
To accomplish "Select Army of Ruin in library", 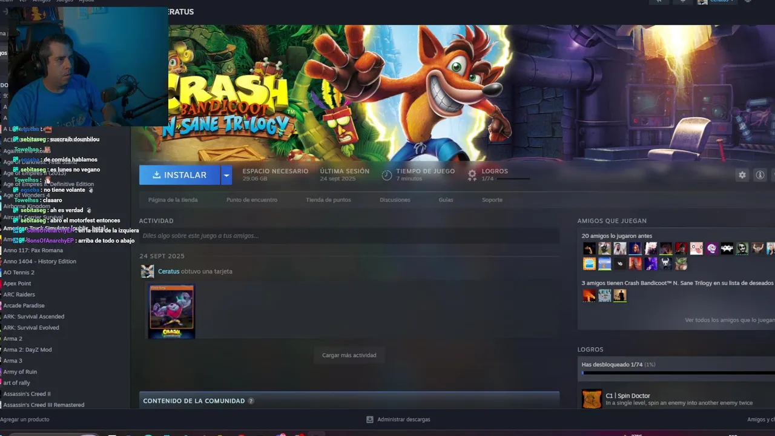I will tap(20, 372).
